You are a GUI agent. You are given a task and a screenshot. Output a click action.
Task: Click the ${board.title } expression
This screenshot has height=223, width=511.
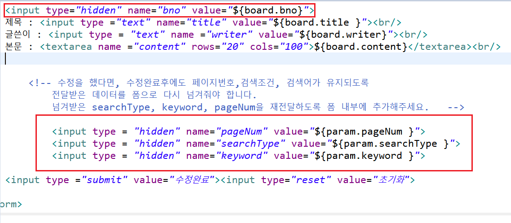tap(317, 23)
